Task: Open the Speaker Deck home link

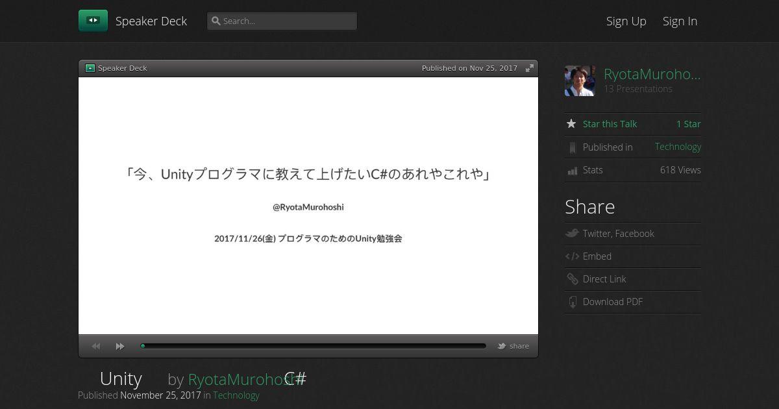Action: pyautogui.click(x=151, y=21)
